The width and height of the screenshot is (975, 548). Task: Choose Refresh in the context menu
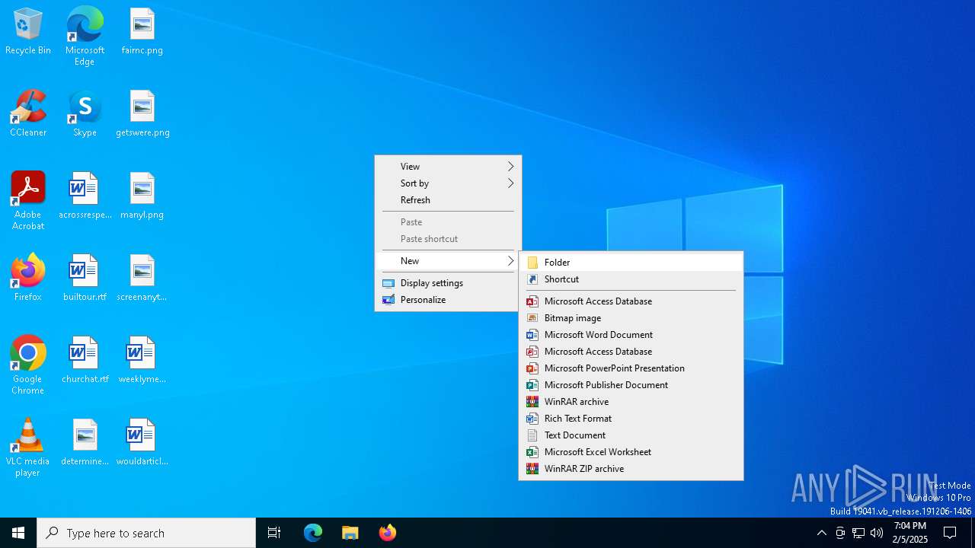[x=448, y=200]
